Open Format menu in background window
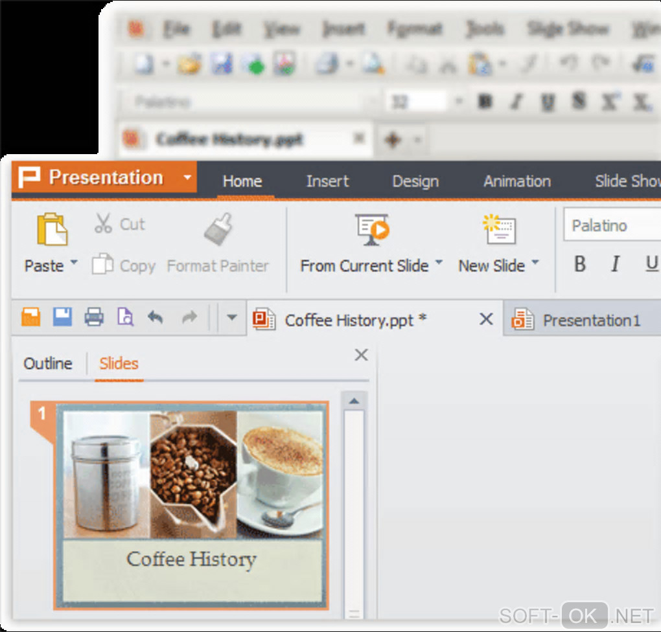661x632 pixels. tap(415, 29)
